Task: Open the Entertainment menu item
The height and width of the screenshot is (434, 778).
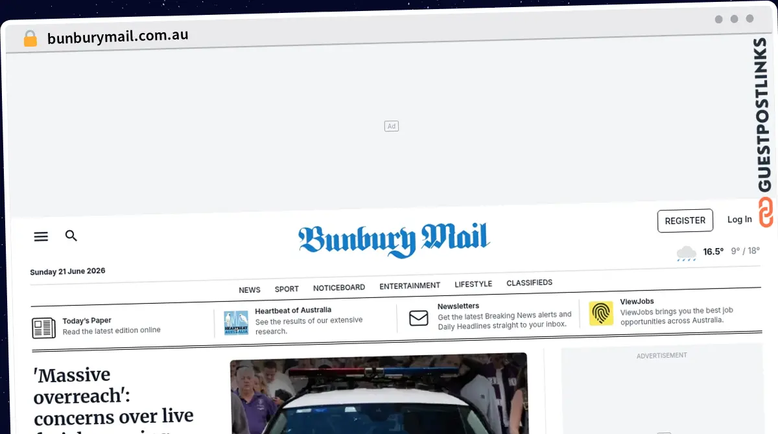Action: tap(410, 286)
